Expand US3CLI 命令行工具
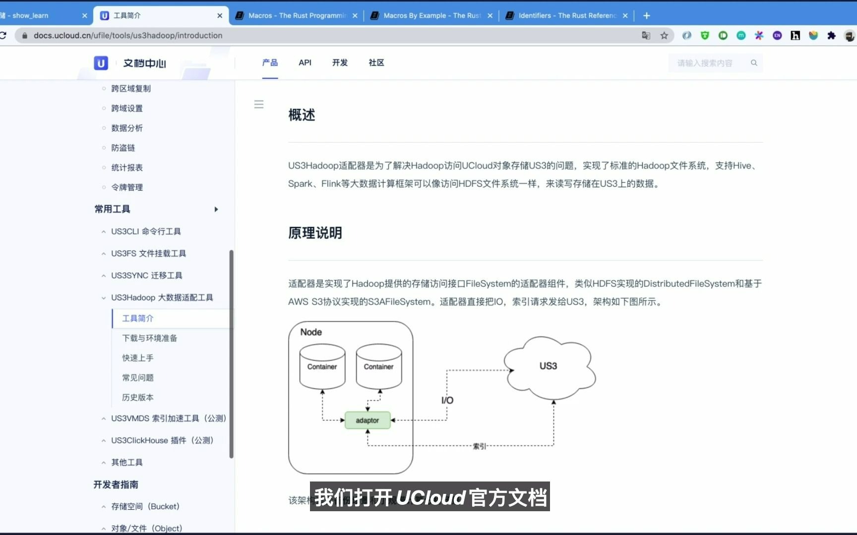Screen dimensions: 857x535 (146, 231)
